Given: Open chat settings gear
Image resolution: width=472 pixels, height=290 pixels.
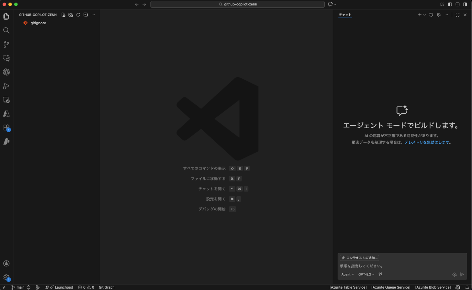Looking at the screenshot, I should 439,15.
